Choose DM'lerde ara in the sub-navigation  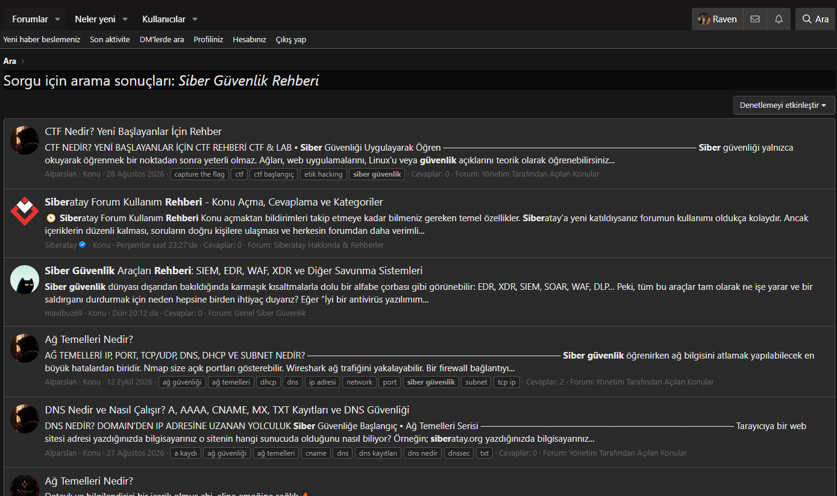pyautogui.click(x=162, y=40)
